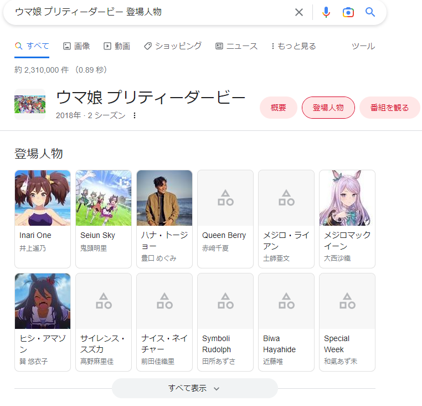Click voice actor name 高野麻里佳
Viewport: 422px width, 406px height.
(x=97, y=361)
